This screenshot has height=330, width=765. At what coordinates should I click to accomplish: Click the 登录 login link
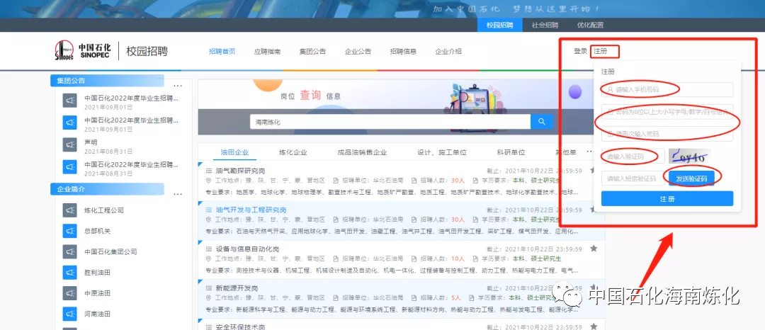(581, 51)
